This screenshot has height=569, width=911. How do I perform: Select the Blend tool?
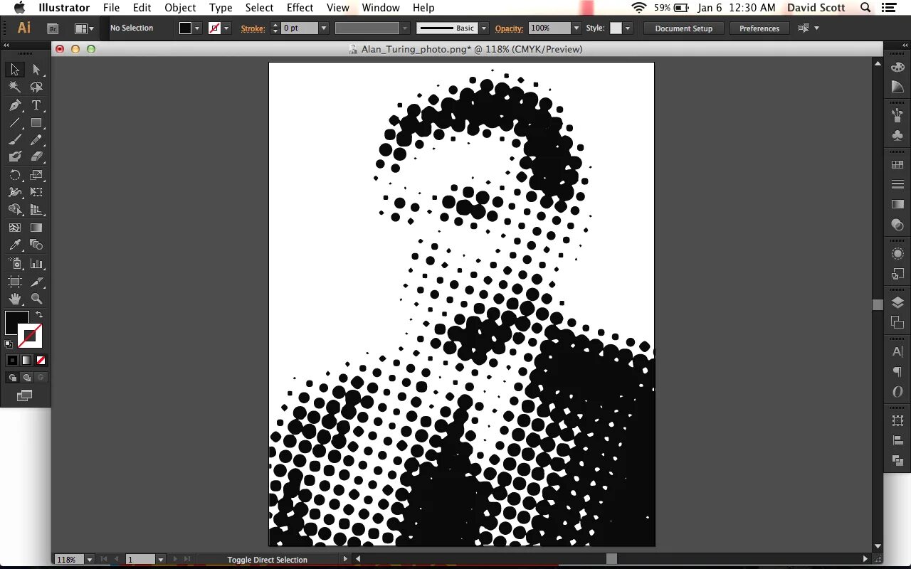point(36,245)
